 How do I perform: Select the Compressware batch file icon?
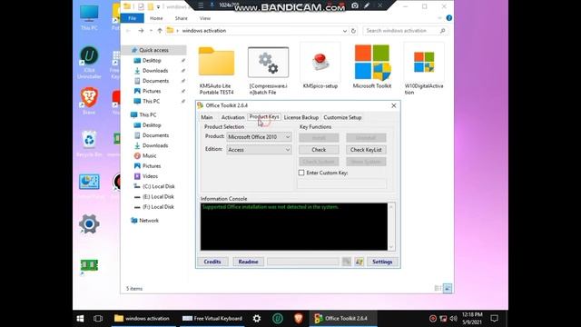tap(269, 62)
